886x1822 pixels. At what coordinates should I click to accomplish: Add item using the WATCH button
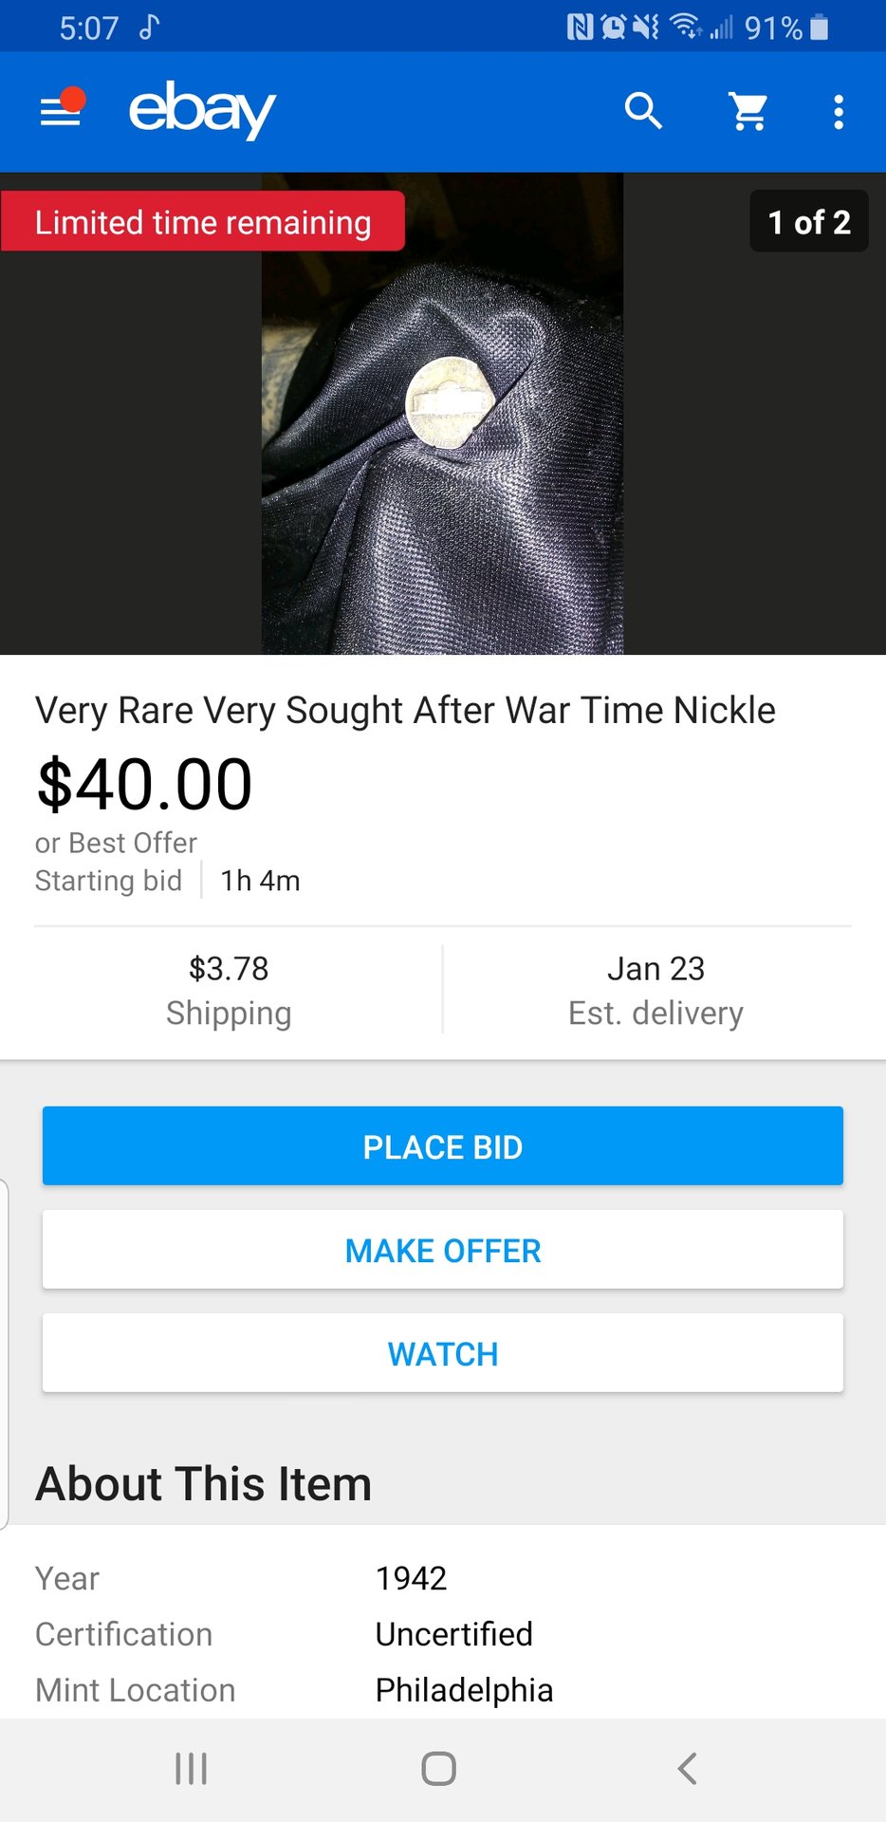443,1353
